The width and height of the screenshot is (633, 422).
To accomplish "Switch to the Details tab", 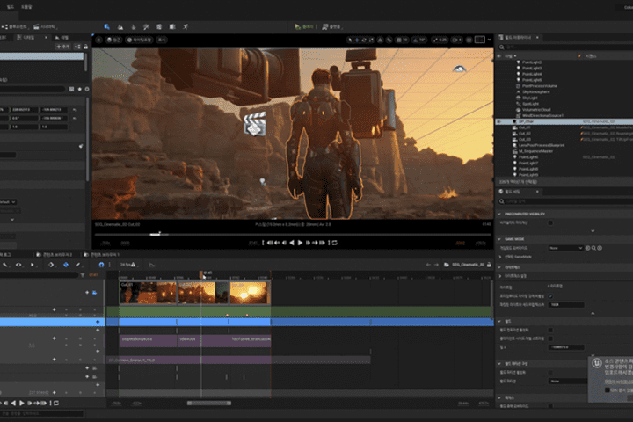I will click(x=29, y=37).
